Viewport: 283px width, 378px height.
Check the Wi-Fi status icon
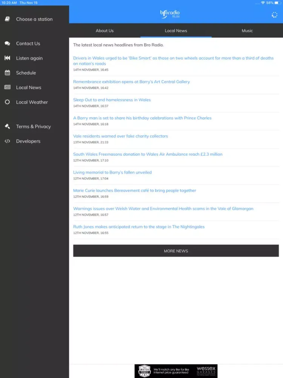(263, 3)
